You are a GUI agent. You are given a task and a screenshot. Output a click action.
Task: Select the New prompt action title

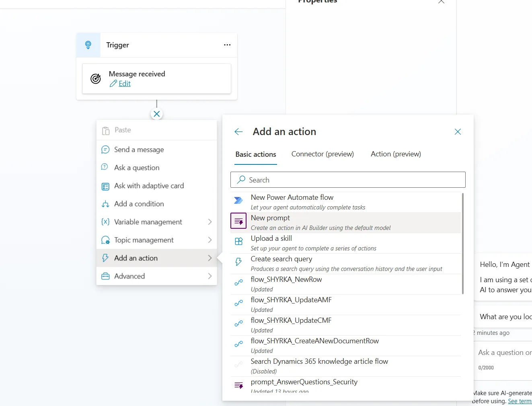270,218
